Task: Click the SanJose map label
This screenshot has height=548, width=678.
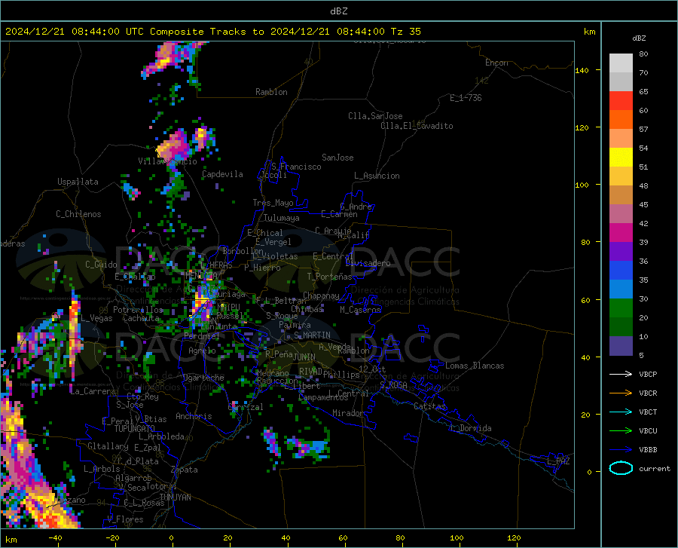Action: point(337,158)
